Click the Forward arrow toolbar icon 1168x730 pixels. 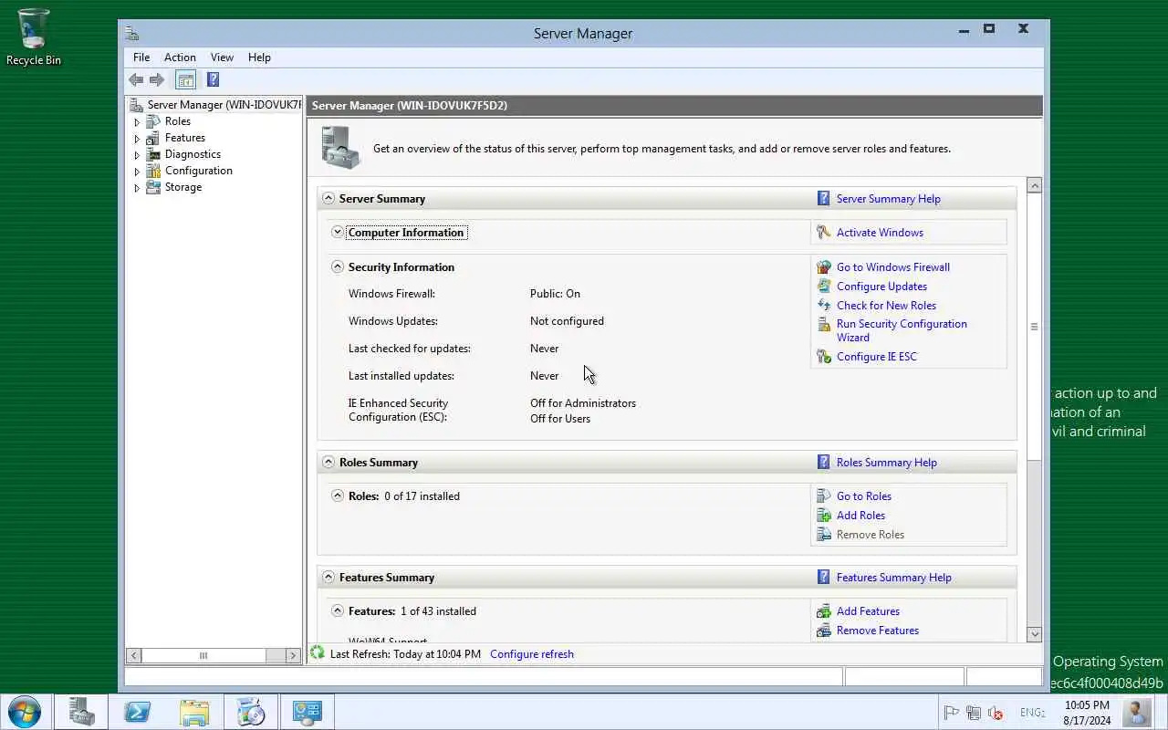(157, 79)
